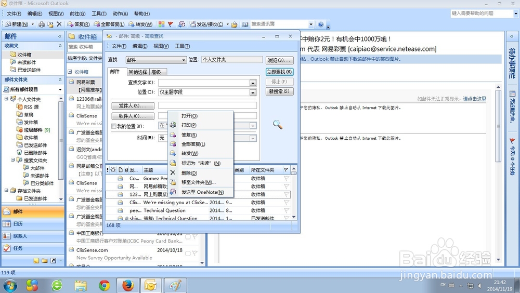Click Forward (转发) in main toolbar
Viewport: 520px width, 293px height.
pyautogui.click(x=140, y=24)
